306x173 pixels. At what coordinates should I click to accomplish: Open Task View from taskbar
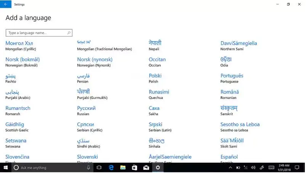click(99, 168)
